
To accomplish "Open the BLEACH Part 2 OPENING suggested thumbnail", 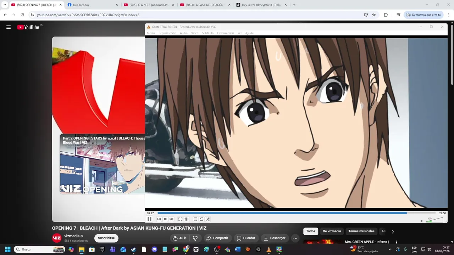I will tap(102, 164).
